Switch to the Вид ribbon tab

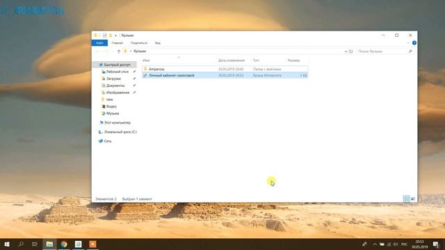[x=158, y=43]
